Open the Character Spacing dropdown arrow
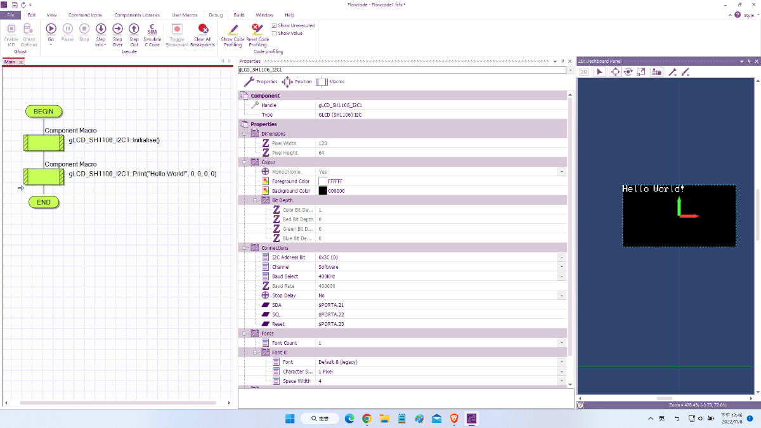The height and width of the screenshot is (428, 761). point(561,372)
